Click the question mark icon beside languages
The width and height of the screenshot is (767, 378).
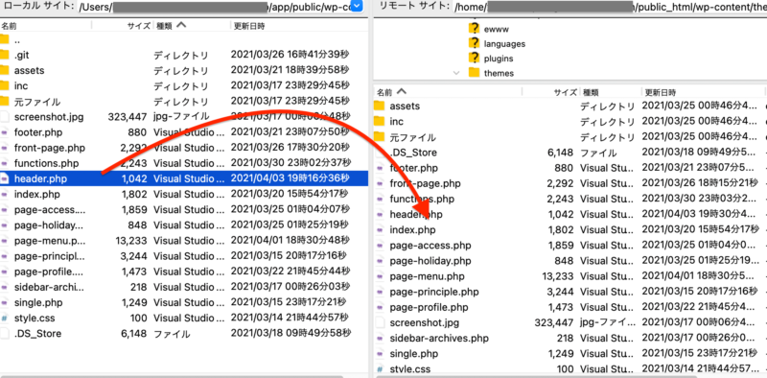(x=474, y=43)
